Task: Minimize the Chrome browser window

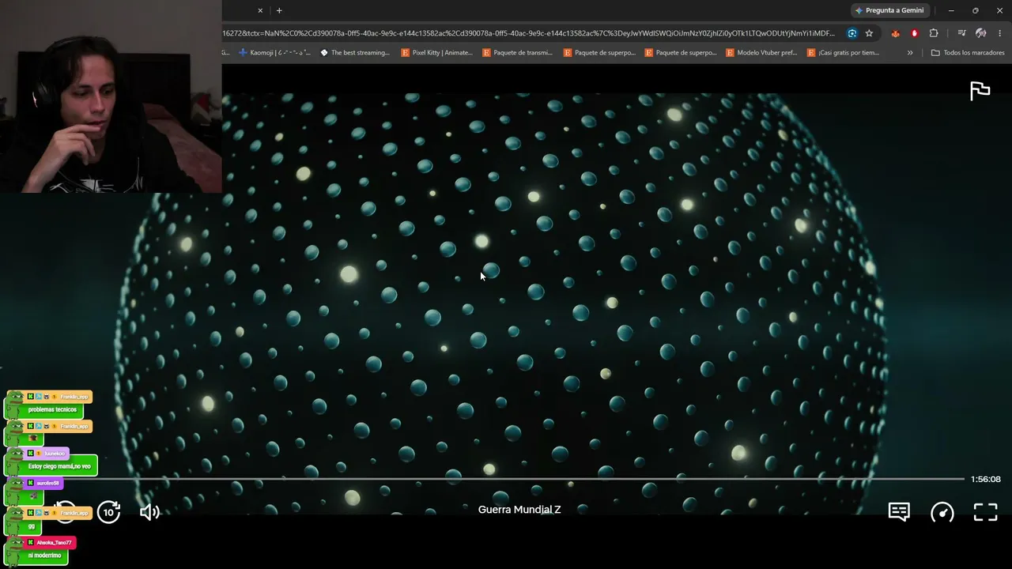Action: tap(951, 10)
